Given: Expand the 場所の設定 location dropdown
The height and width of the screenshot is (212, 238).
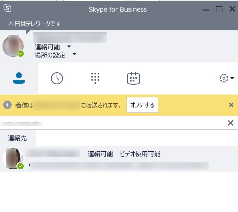Looking at the screenshot, I should tap(74, 54).
